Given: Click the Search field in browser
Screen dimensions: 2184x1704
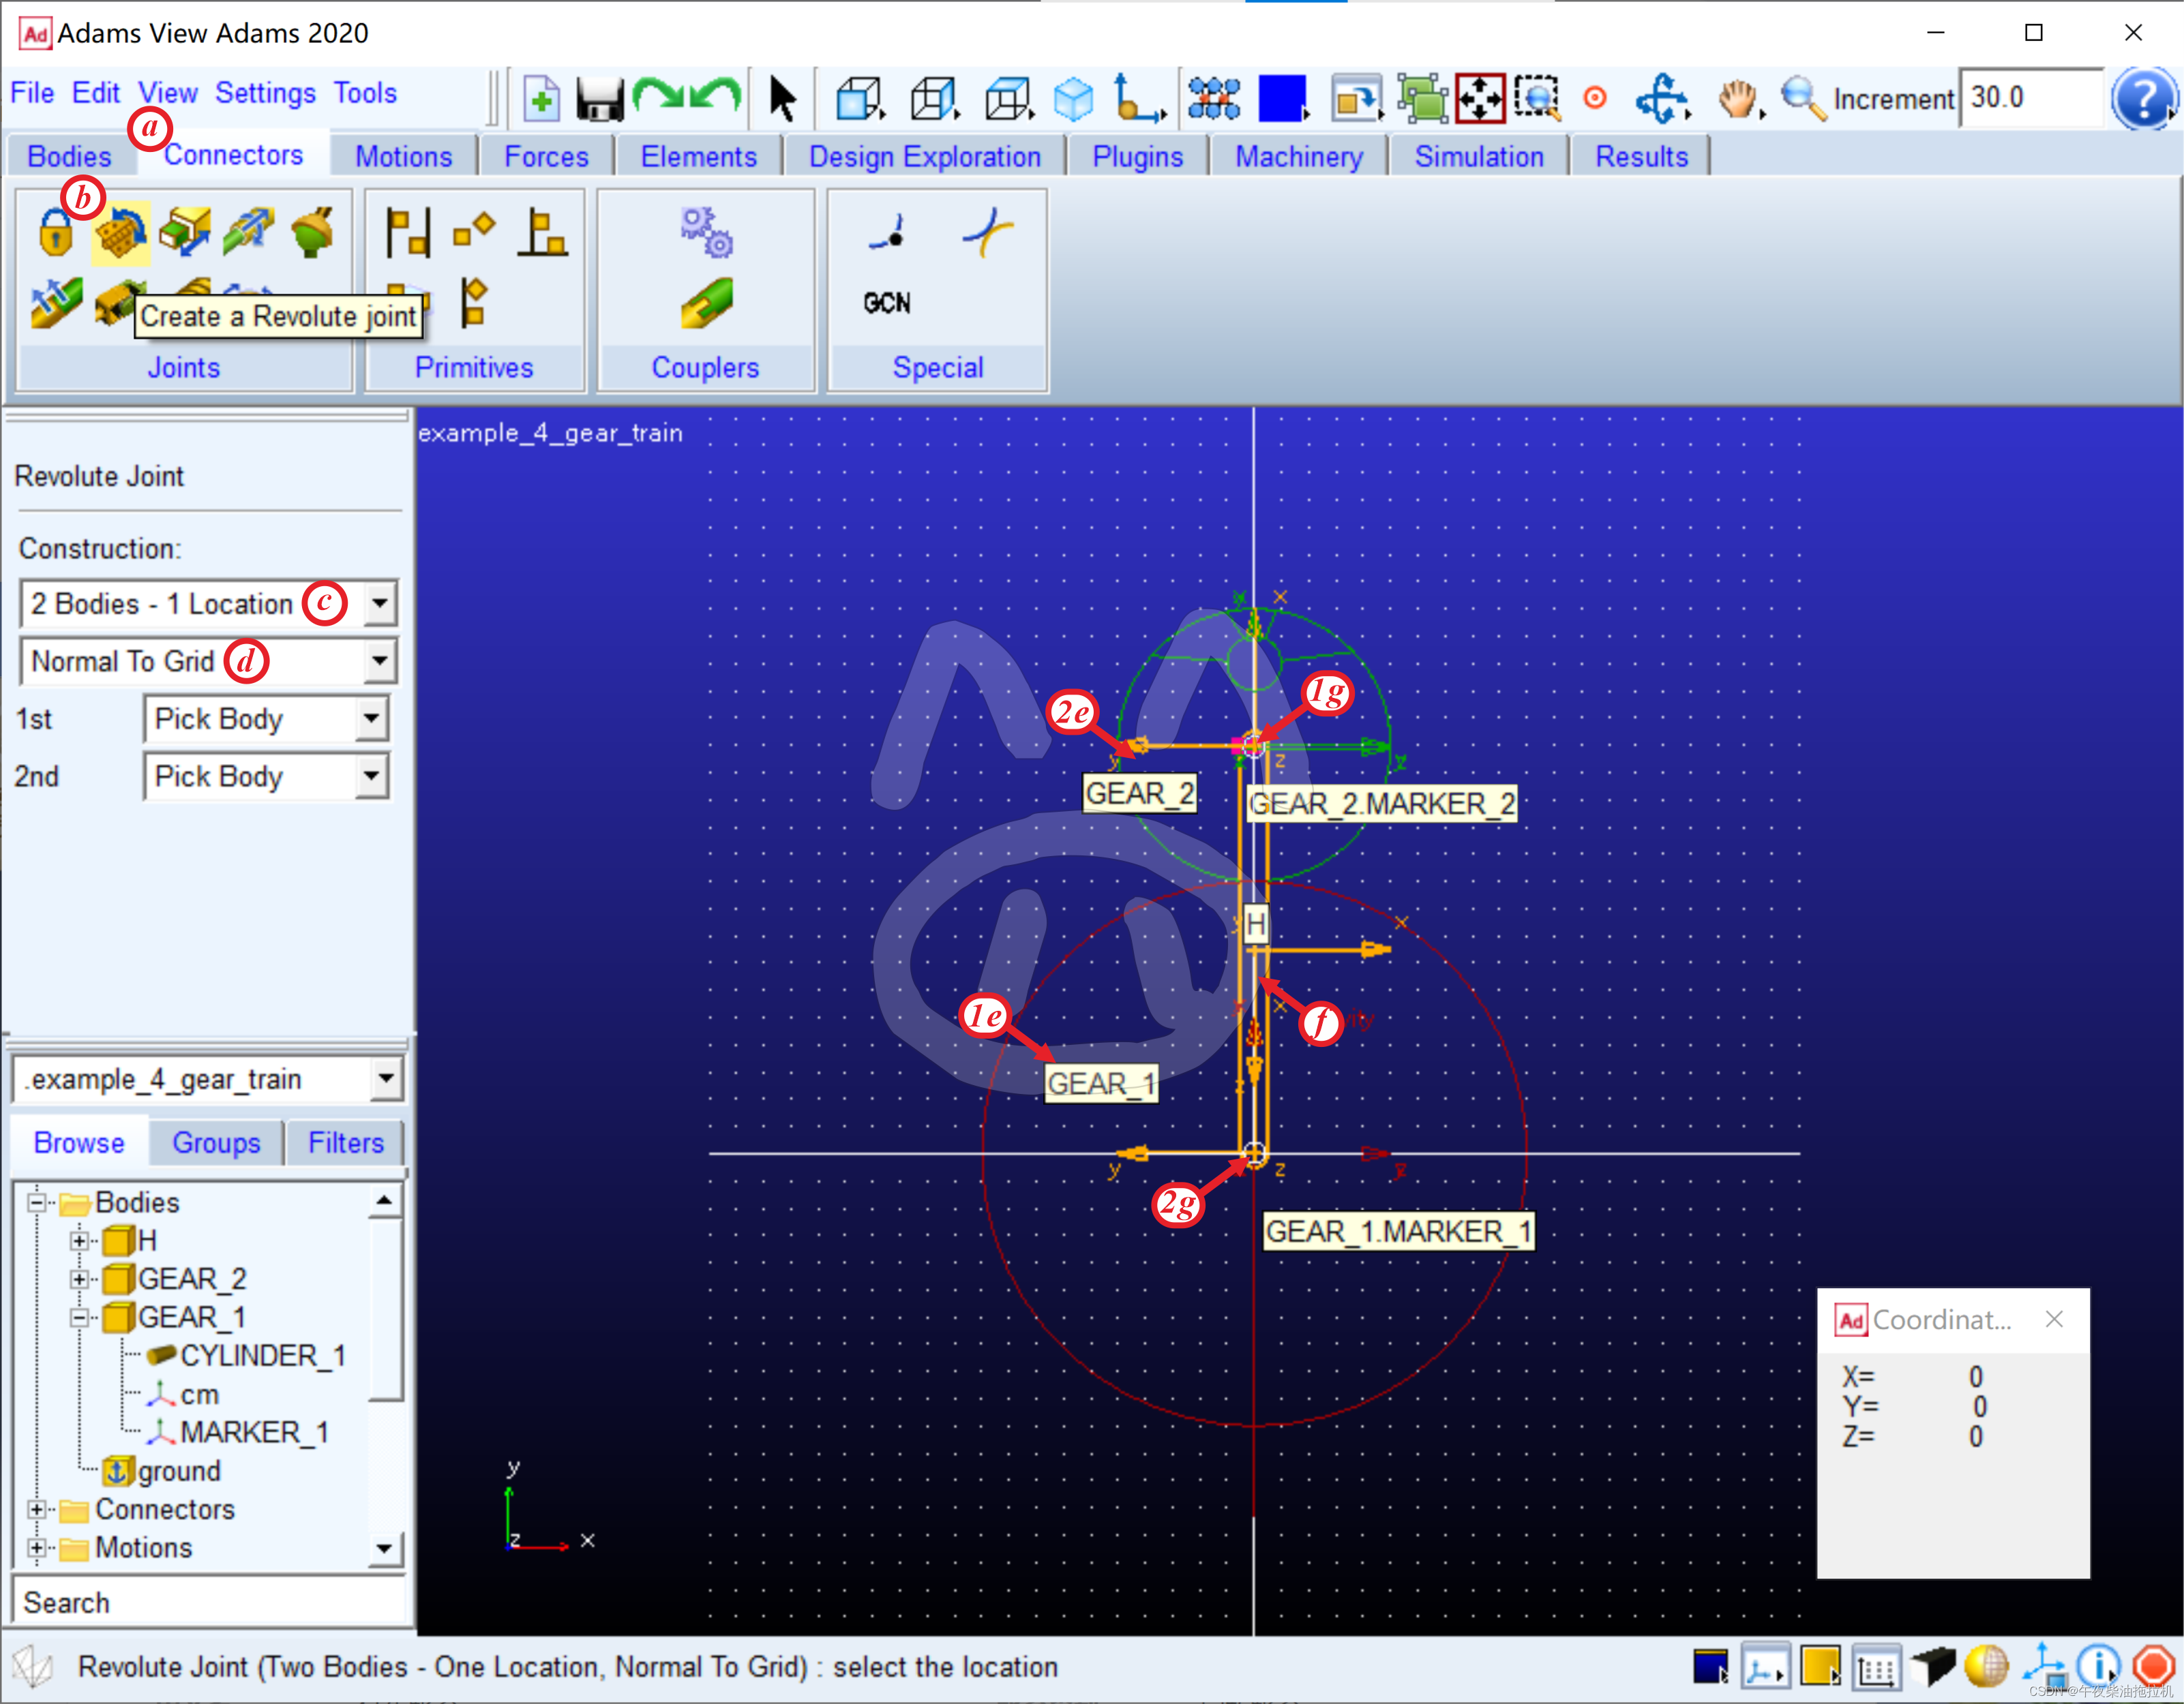Looking at the screenshot, I should click(x=209, y=1601).
